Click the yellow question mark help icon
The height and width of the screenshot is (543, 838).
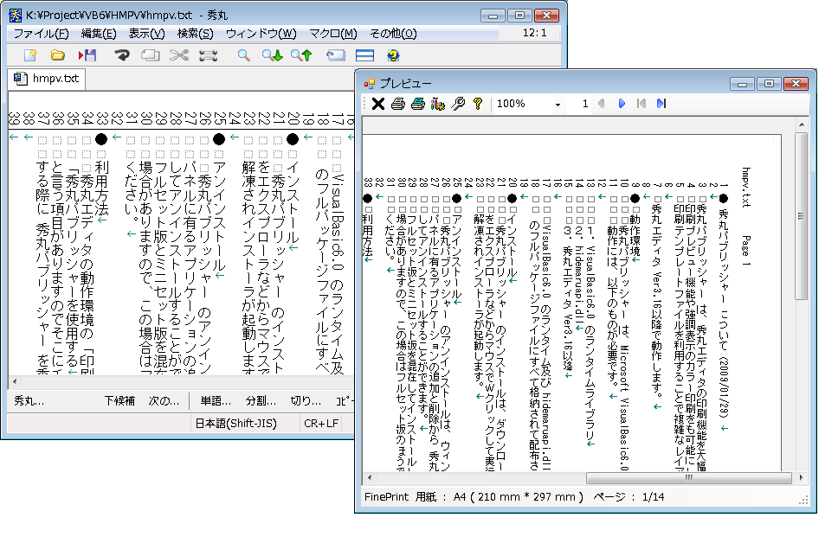point(477,104)
